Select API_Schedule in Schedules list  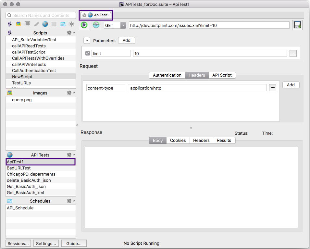(41, 208)
